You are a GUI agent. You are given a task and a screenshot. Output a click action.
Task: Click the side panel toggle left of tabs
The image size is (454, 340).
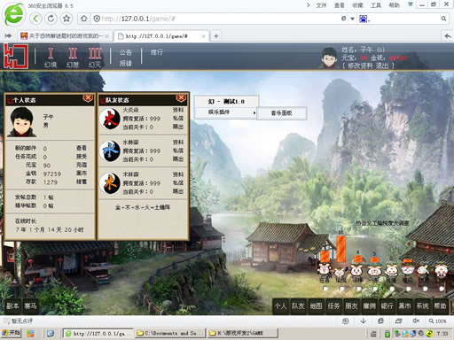tap(8, 35)
